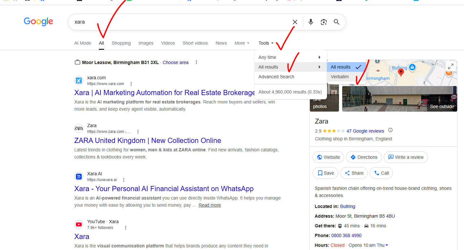The image size is (464, 250).
Task: Click the https://usexara.ai URL text
Action: [x=102, y=180]
